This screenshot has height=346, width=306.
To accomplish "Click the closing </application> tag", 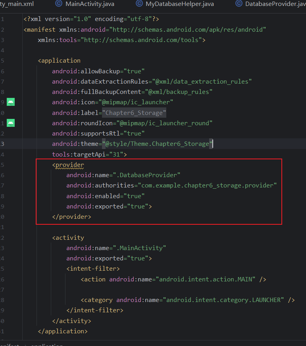I will [62, 331].
